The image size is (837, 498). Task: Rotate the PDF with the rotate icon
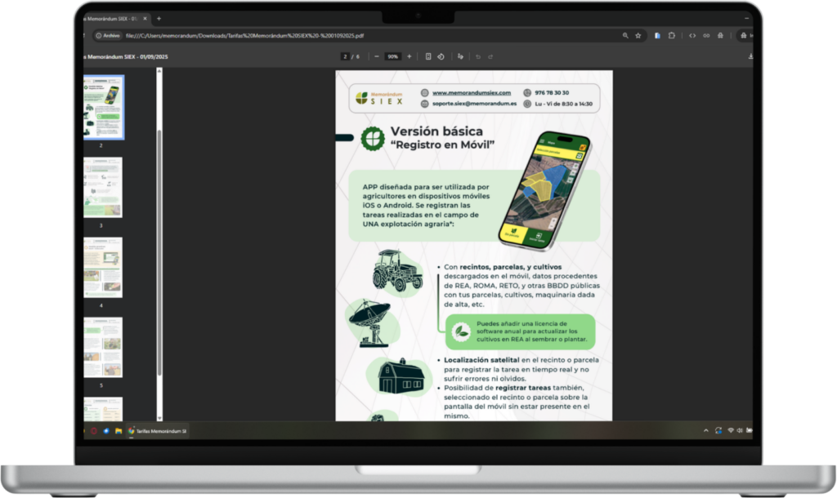(x=441, y=56)
